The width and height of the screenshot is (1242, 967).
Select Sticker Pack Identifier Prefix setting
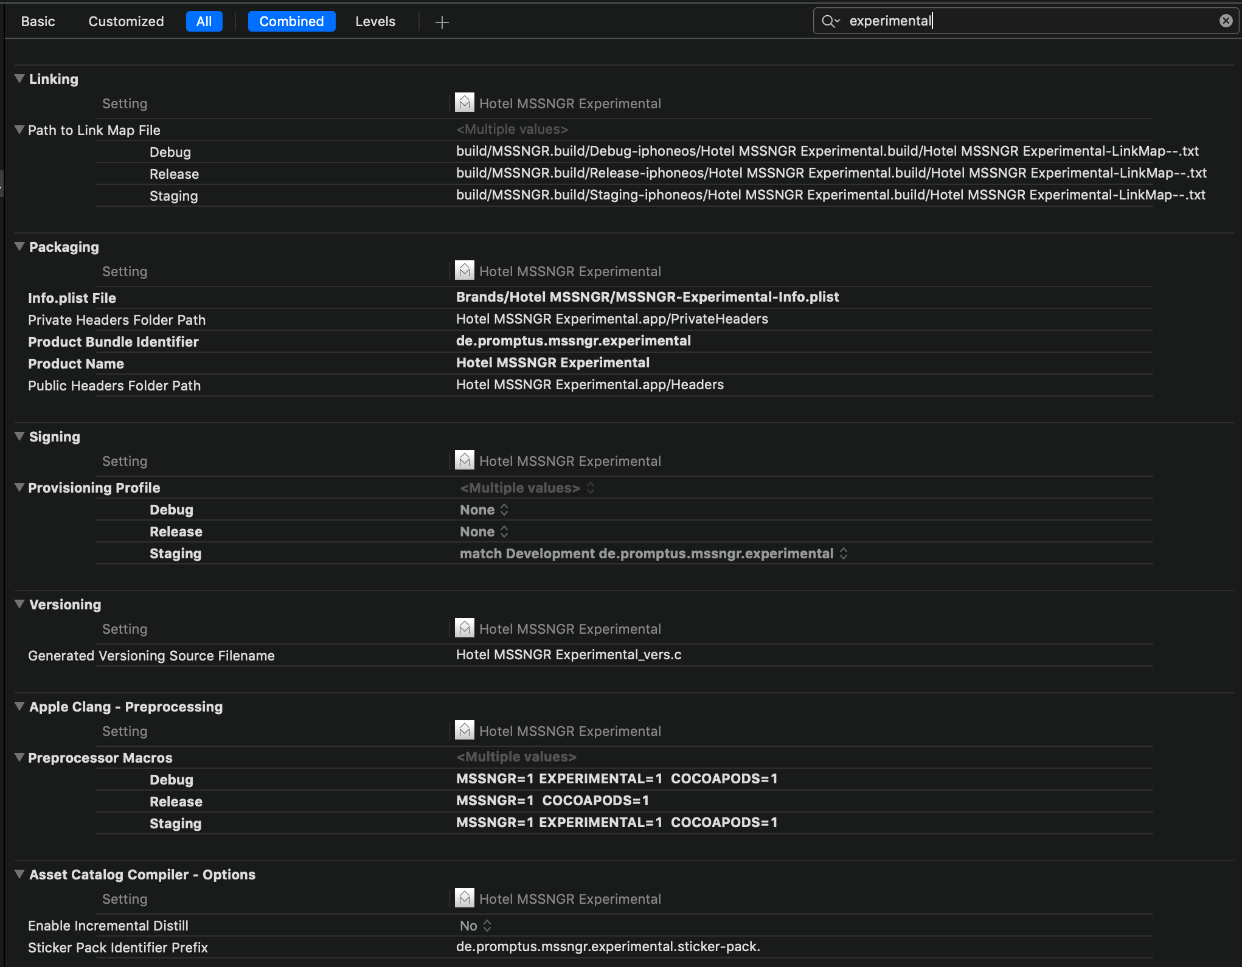(118, 948)
